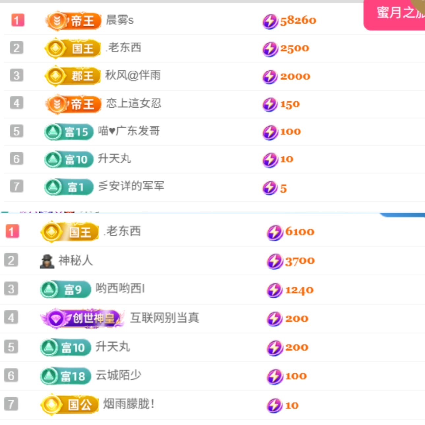Click the 富10 badge in the 升天丸 row scoring 200

click(x=65, y=347)
